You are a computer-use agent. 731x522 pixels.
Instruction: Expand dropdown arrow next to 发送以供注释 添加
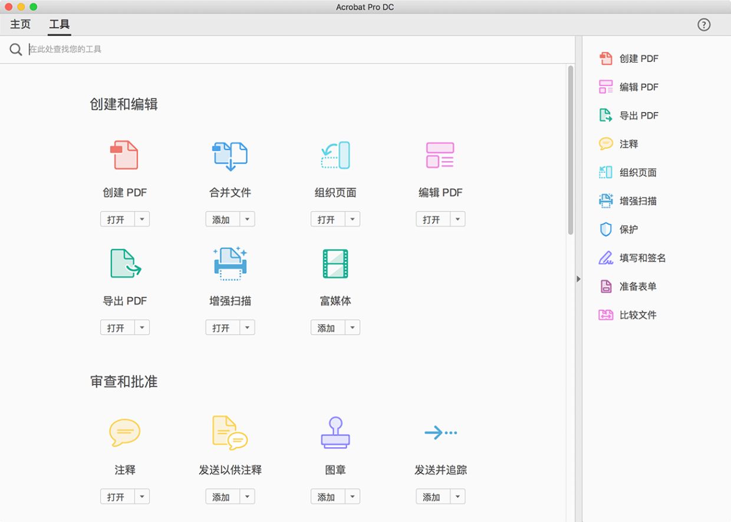pyautogui.click(x=248, y=497)
